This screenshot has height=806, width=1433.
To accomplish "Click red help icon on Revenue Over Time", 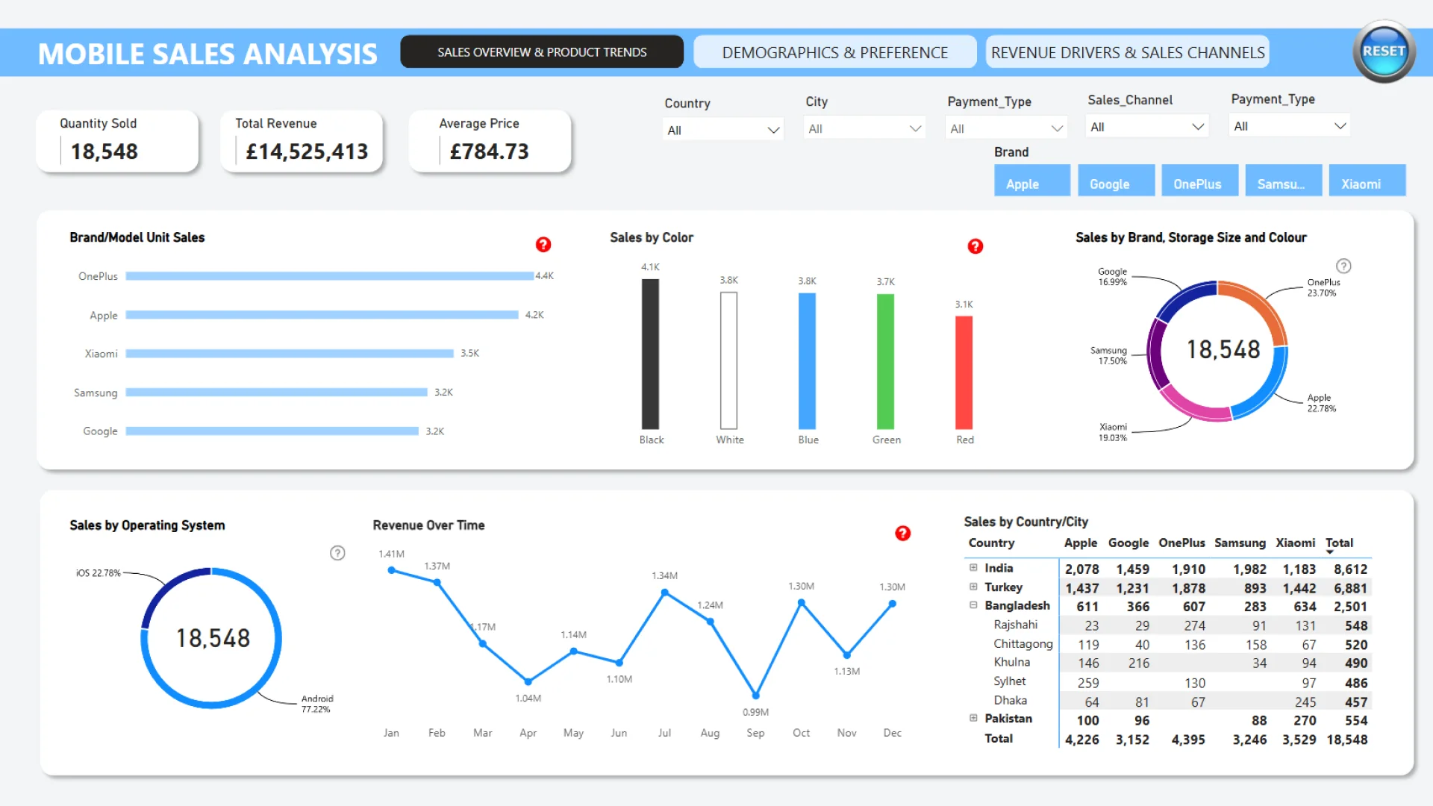I will point(902,533).
